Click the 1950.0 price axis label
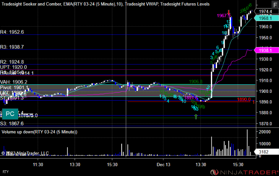This screenshot has width=279, height=176. click(x=265, y=38)
